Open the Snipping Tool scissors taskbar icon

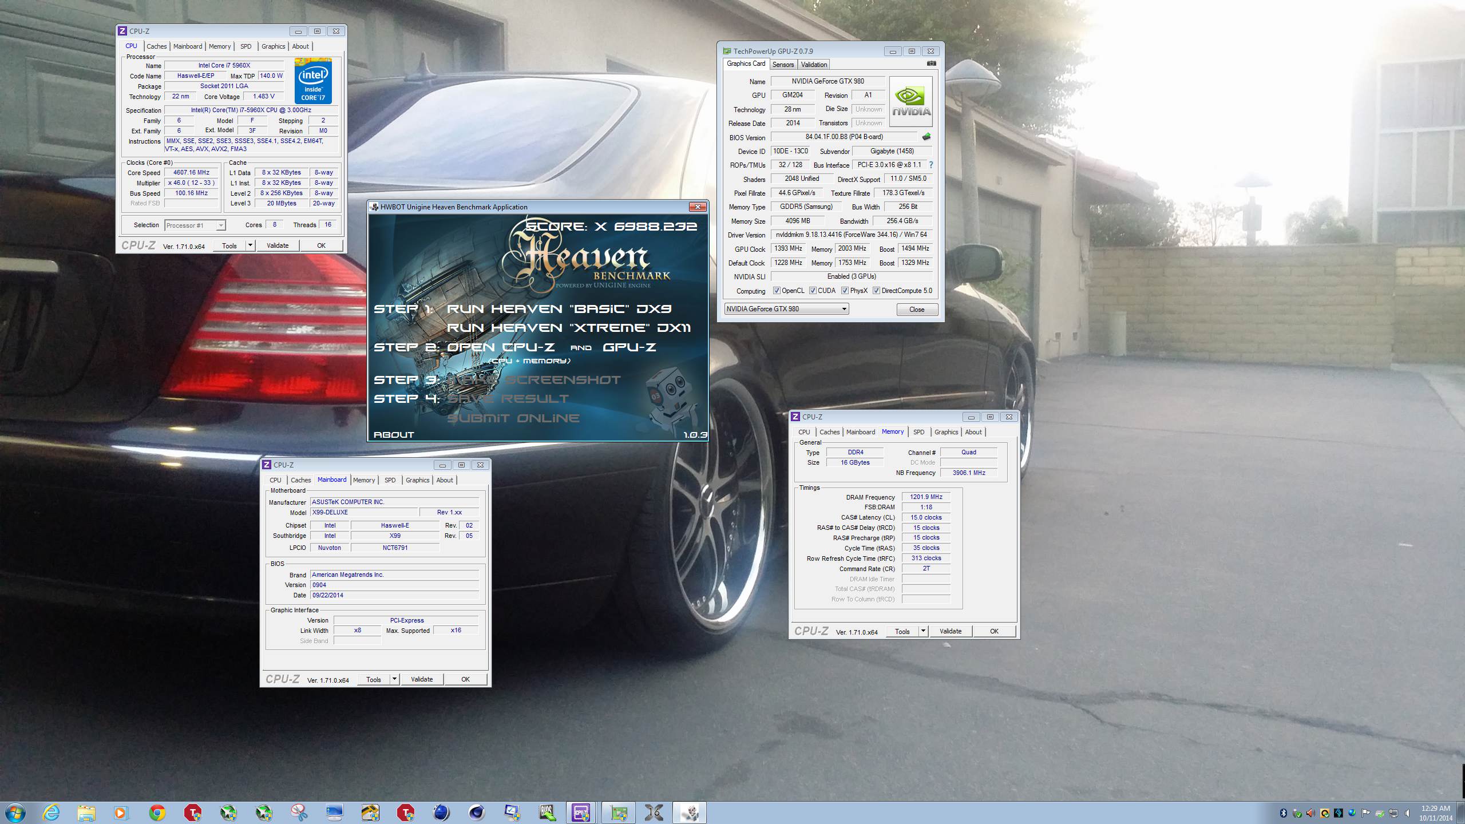(299, 813)
